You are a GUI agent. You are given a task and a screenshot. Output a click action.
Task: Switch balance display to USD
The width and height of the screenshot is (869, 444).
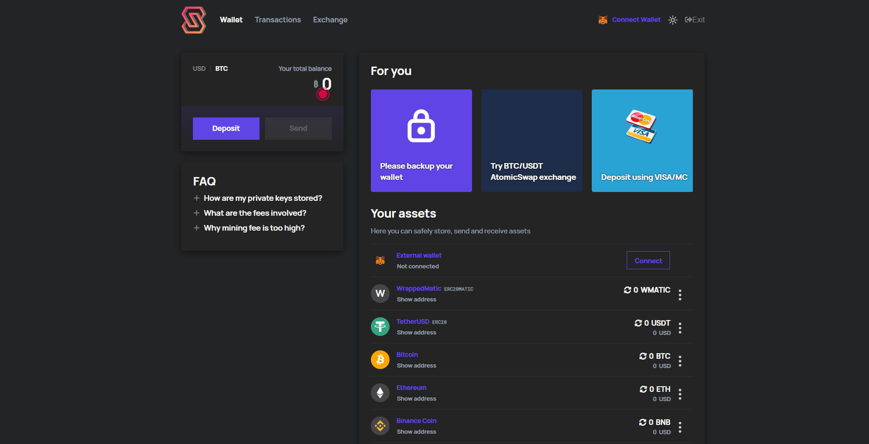(x=199, y=68)
